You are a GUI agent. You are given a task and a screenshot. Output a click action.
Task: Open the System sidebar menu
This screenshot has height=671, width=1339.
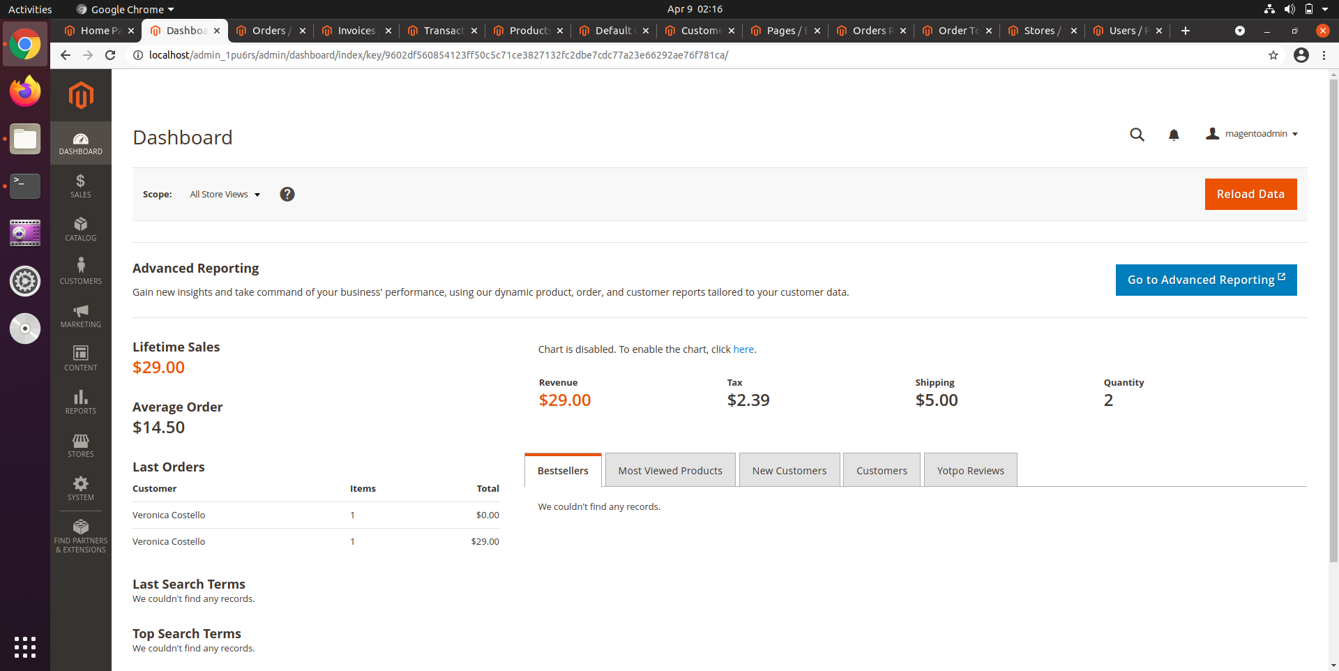point(81,489)
